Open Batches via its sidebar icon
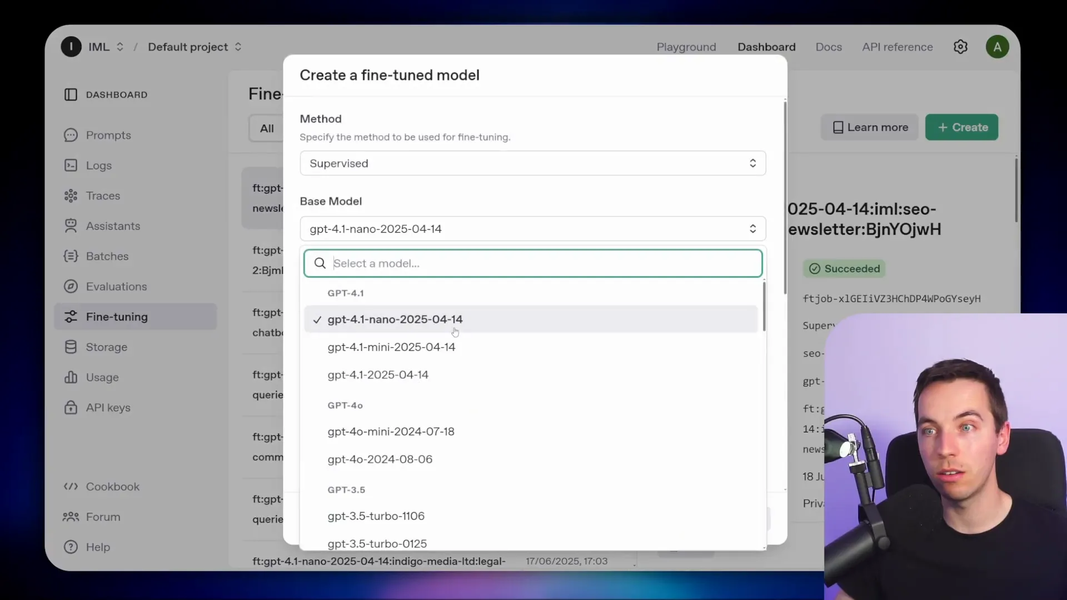Image resolution: width=1067 pixels, height=600 pixels. (x=71, y=256)
